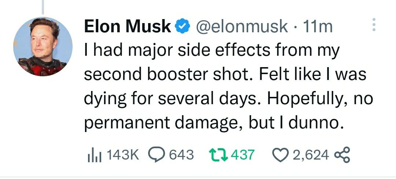Open the Elon Musk display name link
This screenshot has width=396, height=179.
[x=128, y=27]
